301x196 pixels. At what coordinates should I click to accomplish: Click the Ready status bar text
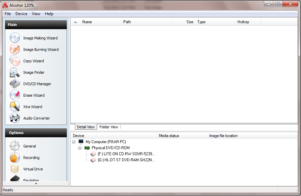[x=8, y=190]
